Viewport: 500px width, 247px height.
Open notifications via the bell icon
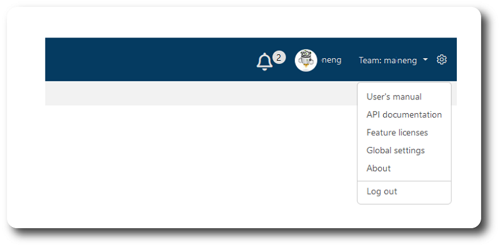point(264,61)
